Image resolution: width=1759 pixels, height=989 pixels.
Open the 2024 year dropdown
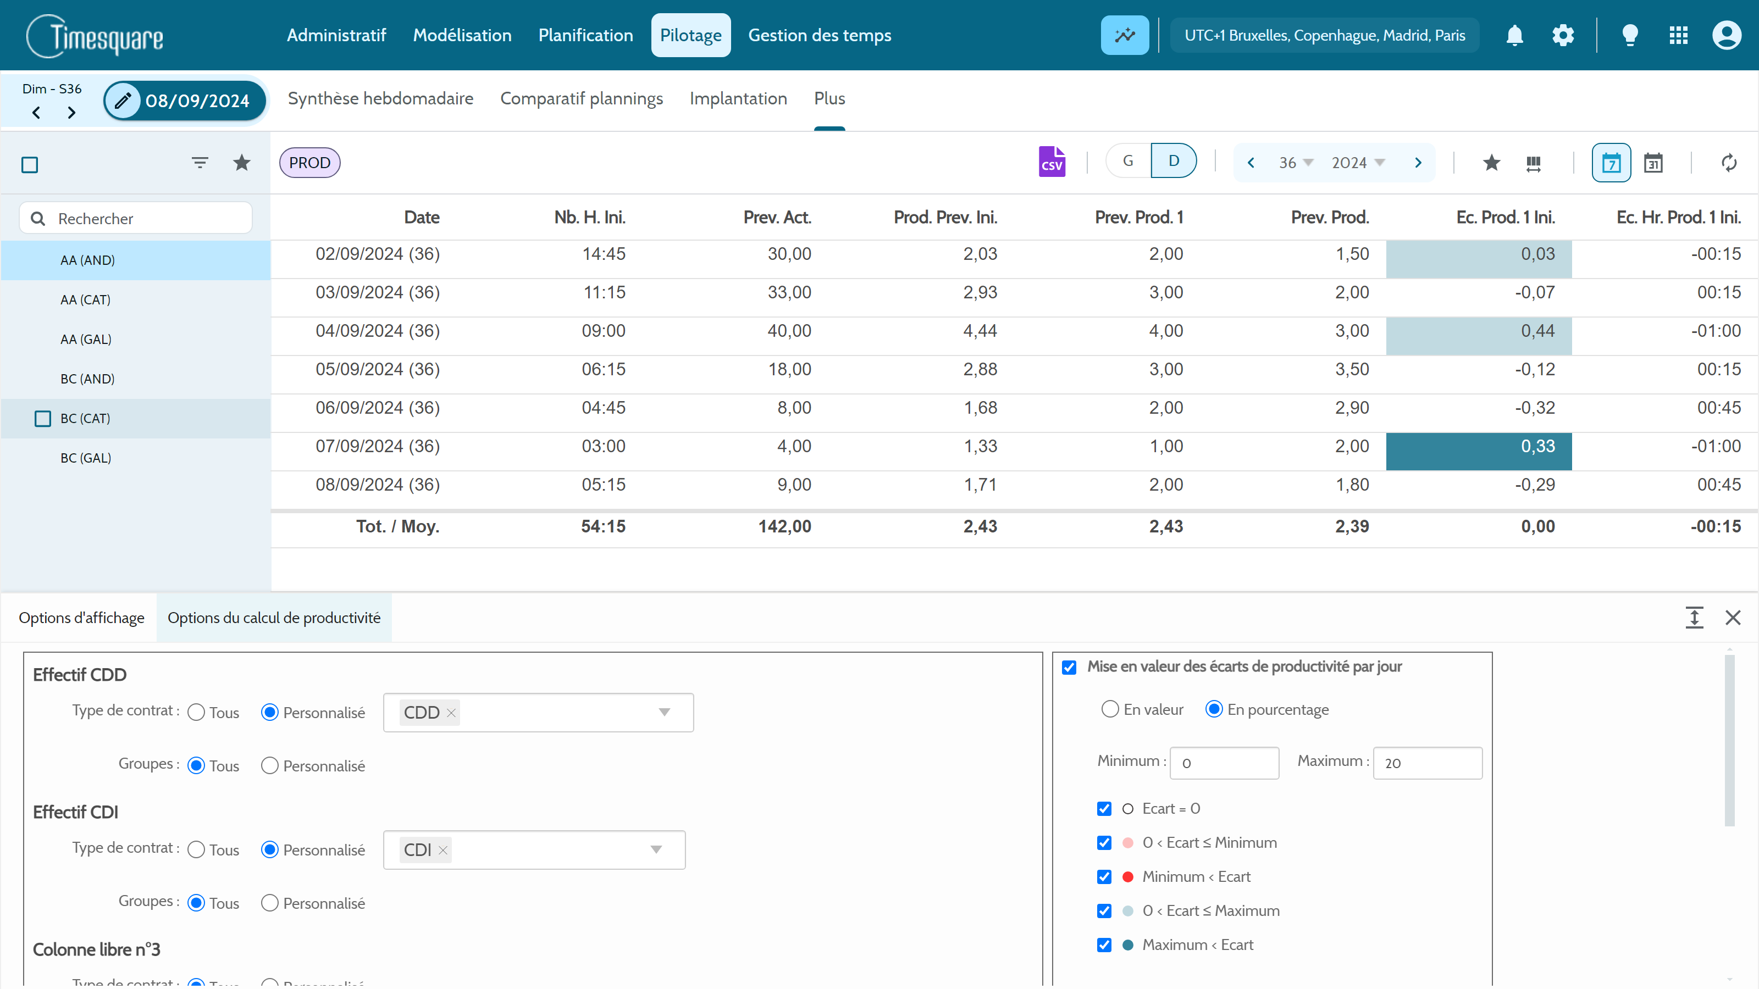click(x=1358, y=163)
